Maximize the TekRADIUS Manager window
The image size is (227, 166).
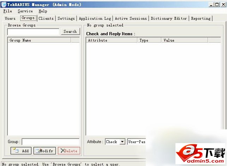pyautogui.click(x=217, y=5)
